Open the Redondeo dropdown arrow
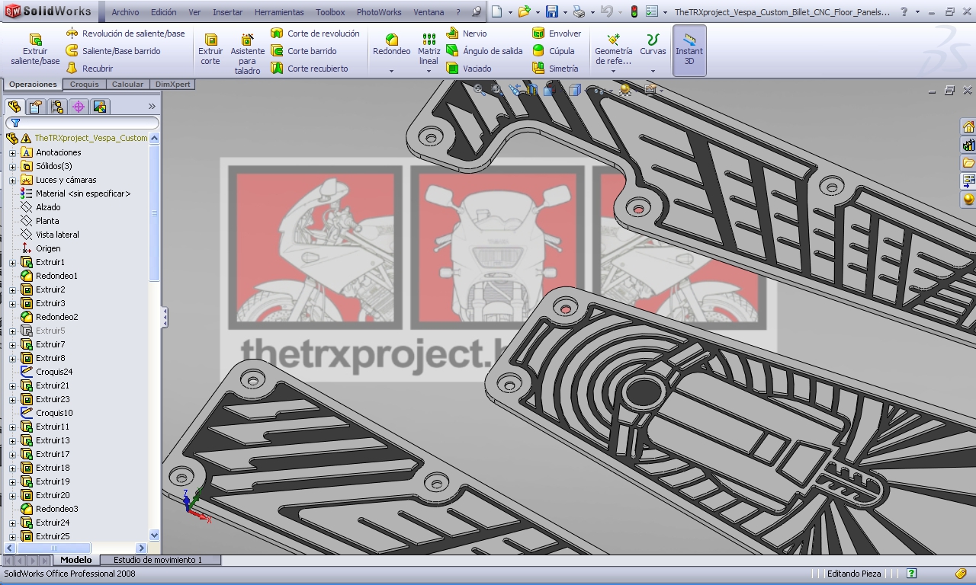976x585 pixels. pos(391,71)
